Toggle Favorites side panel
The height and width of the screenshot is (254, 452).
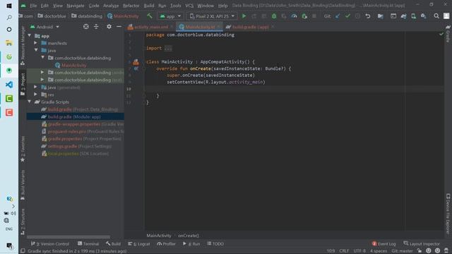click(23, 149)
